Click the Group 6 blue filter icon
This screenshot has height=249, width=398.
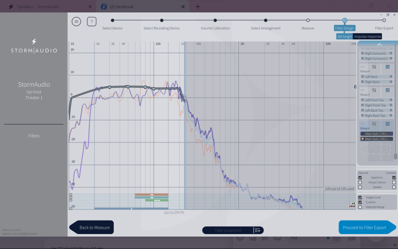pos(388,123)
